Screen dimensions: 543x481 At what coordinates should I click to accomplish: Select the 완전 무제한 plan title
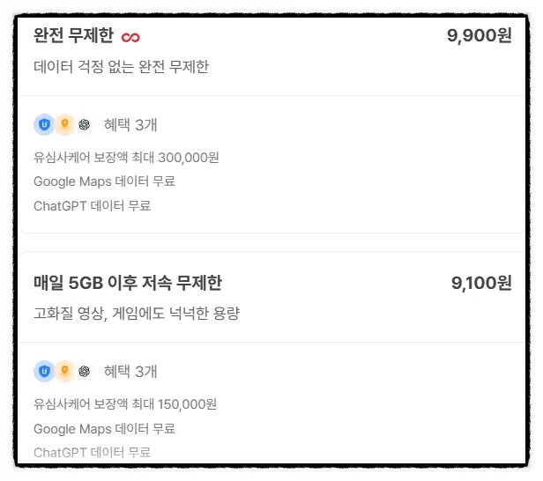click(x=73, y=35)
